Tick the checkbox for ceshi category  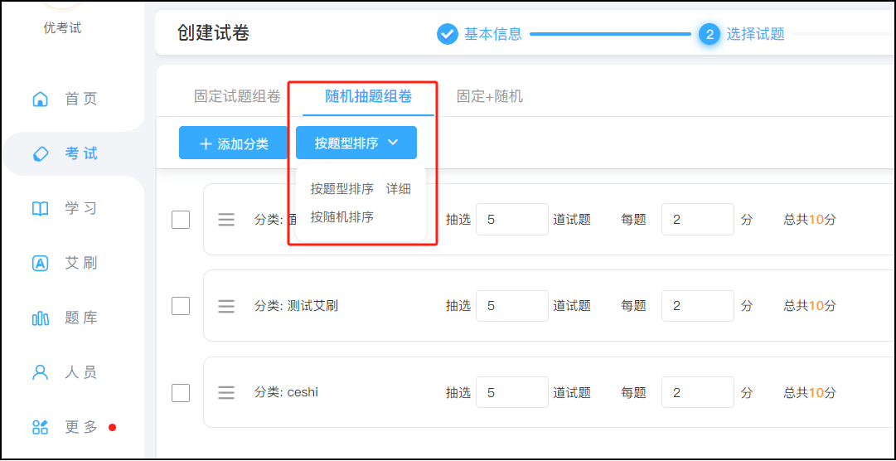[x=181, y=392]
